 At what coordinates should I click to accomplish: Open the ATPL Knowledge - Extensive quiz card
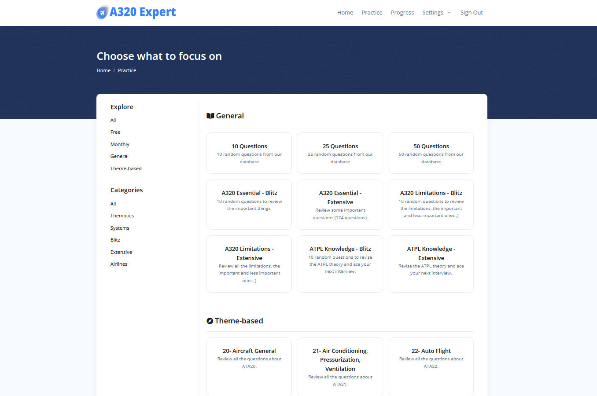(431, 264)
